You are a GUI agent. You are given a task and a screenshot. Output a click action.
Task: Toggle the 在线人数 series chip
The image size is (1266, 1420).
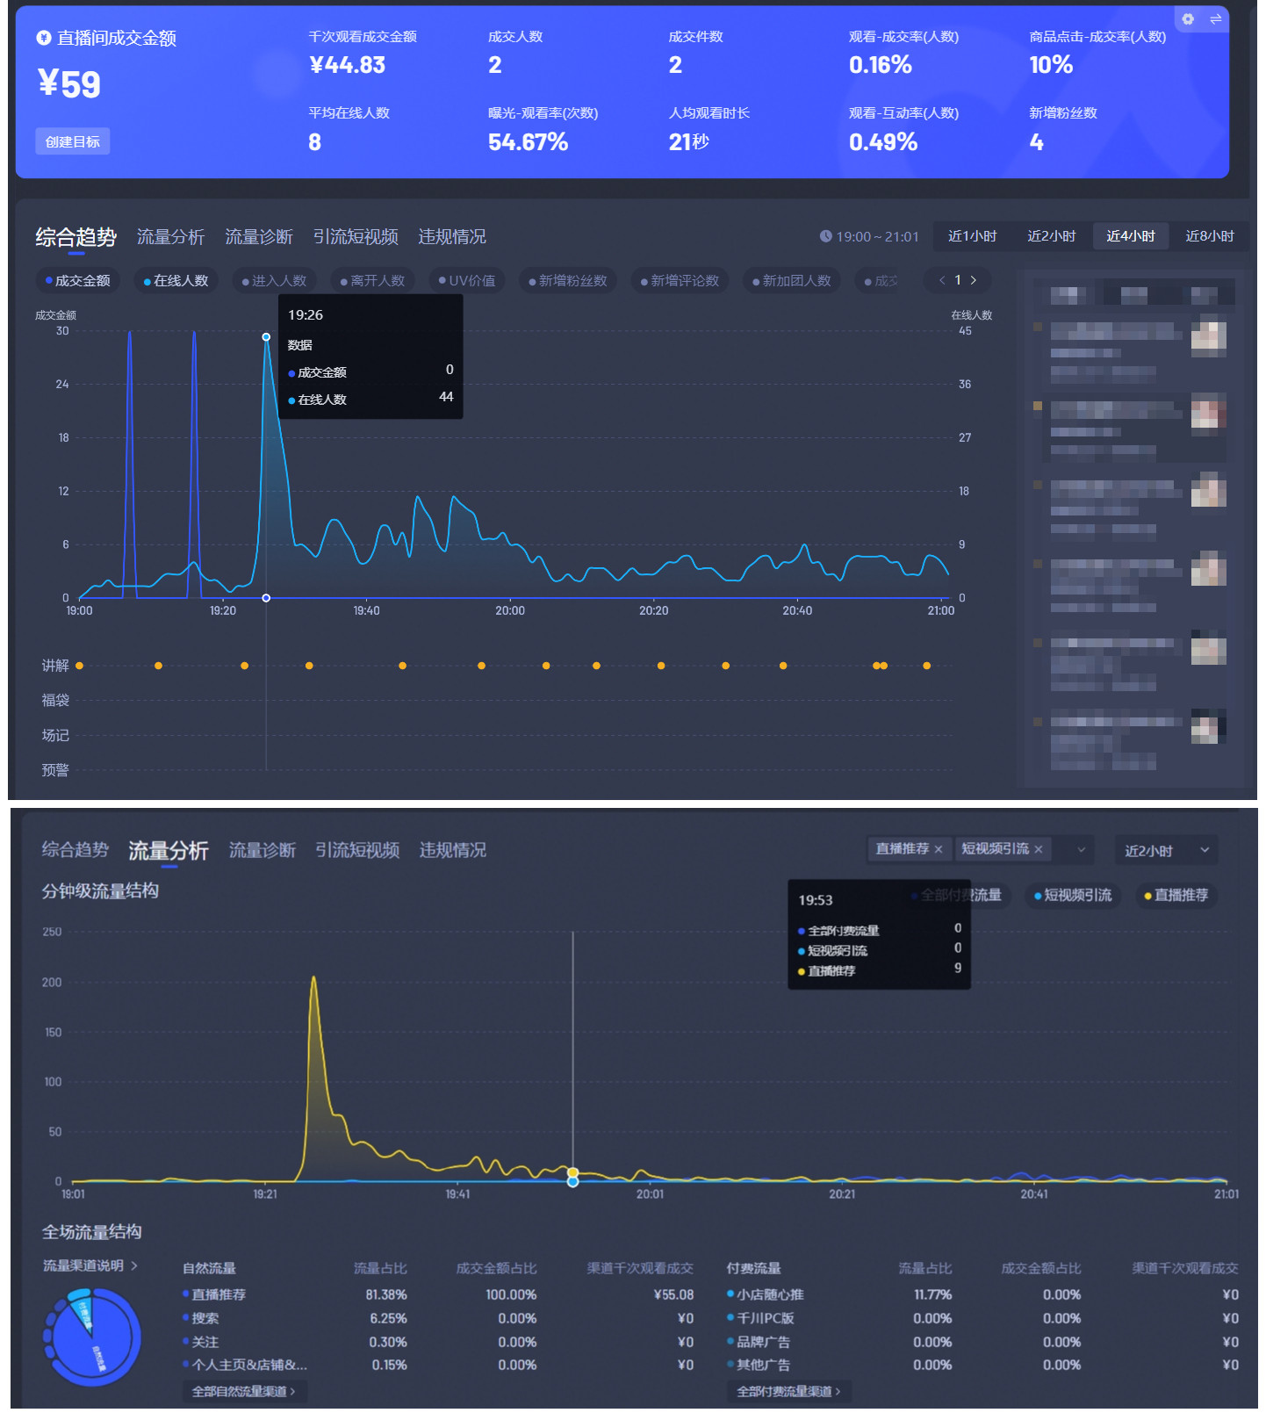coord(176,281)
